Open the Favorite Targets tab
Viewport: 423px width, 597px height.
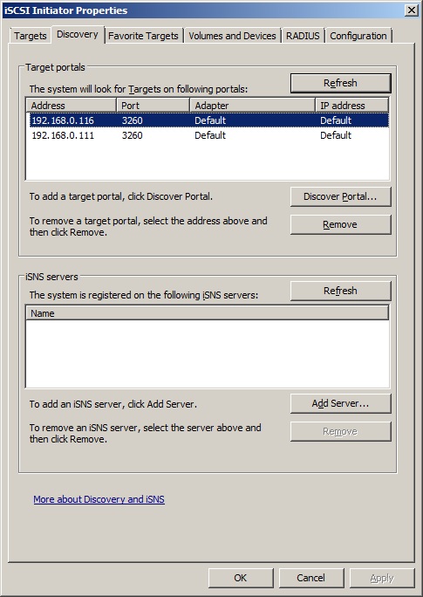click(x=143, y=36)
